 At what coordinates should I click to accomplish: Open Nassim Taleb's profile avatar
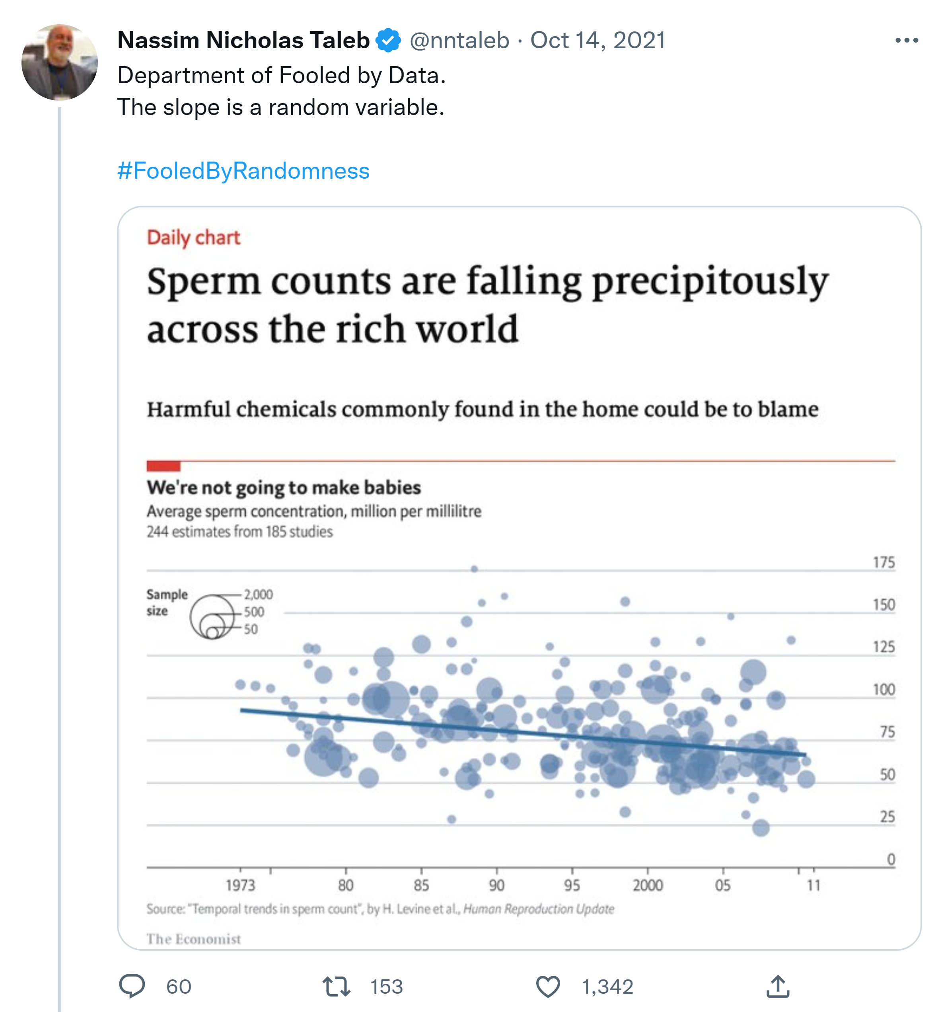(59, 62)
